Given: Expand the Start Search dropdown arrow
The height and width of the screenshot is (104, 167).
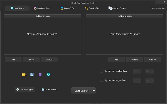Looking at the screenshot, I should tap(94, 91).
